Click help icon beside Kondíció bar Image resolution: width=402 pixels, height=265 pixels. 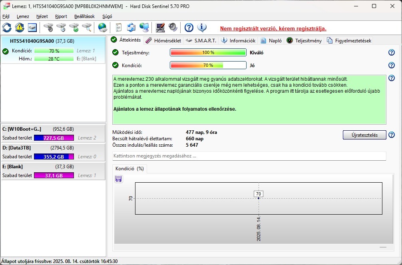pos(392,65)
